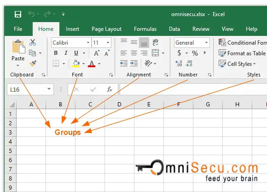The image size is (267, 192).
Task: Apply Comma Style
Action: [x=204, y=53]
